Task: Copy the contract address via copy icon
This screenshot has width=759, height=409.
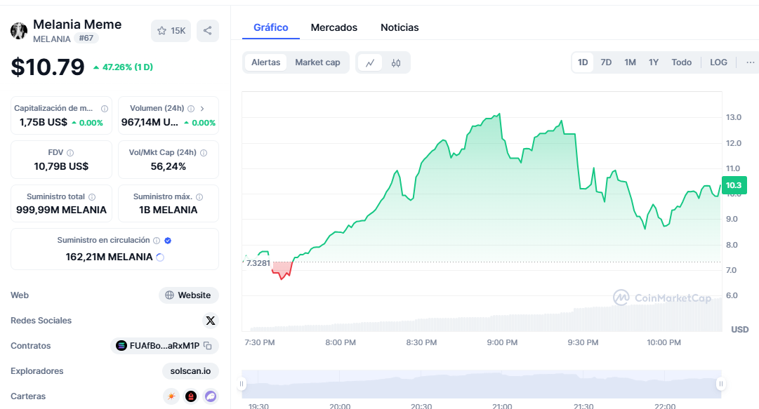Action: pos(208,346)
